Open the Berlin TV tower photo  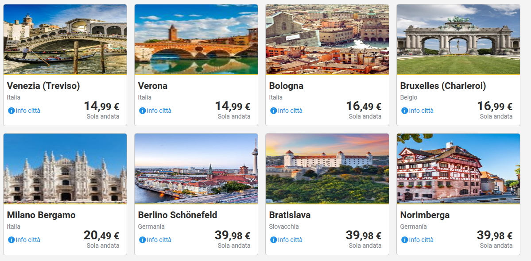click(x=196, y=169)
